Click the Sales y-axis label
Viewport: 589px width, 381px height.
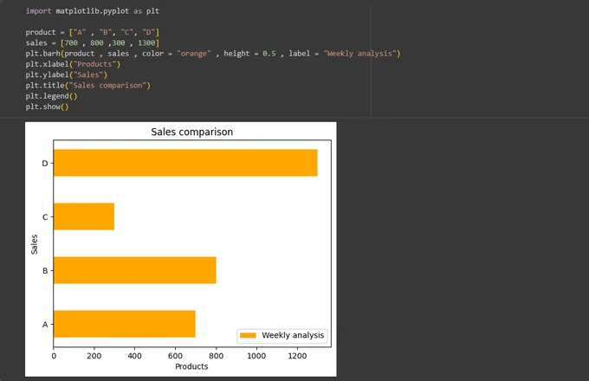coord(34,244)
